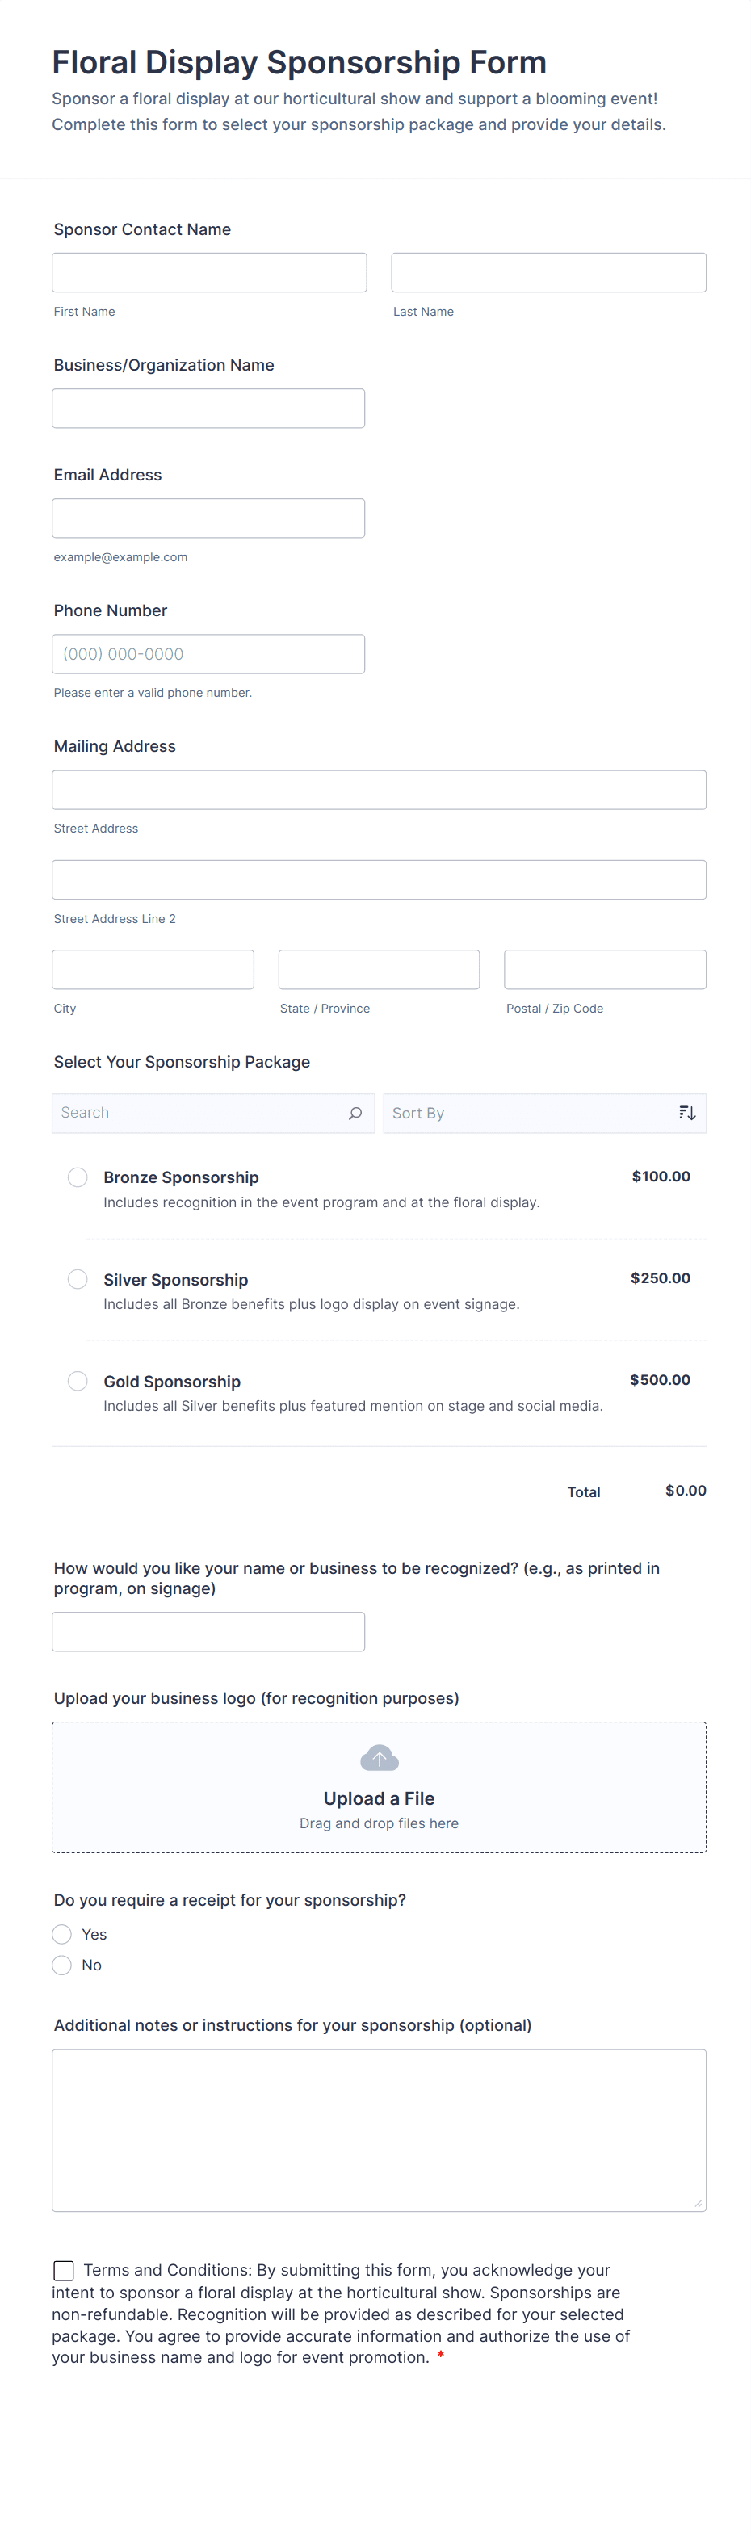The image size is (751, 2534).
Task: Select No for sponsorship receipt
Action: pos(62,1965)
